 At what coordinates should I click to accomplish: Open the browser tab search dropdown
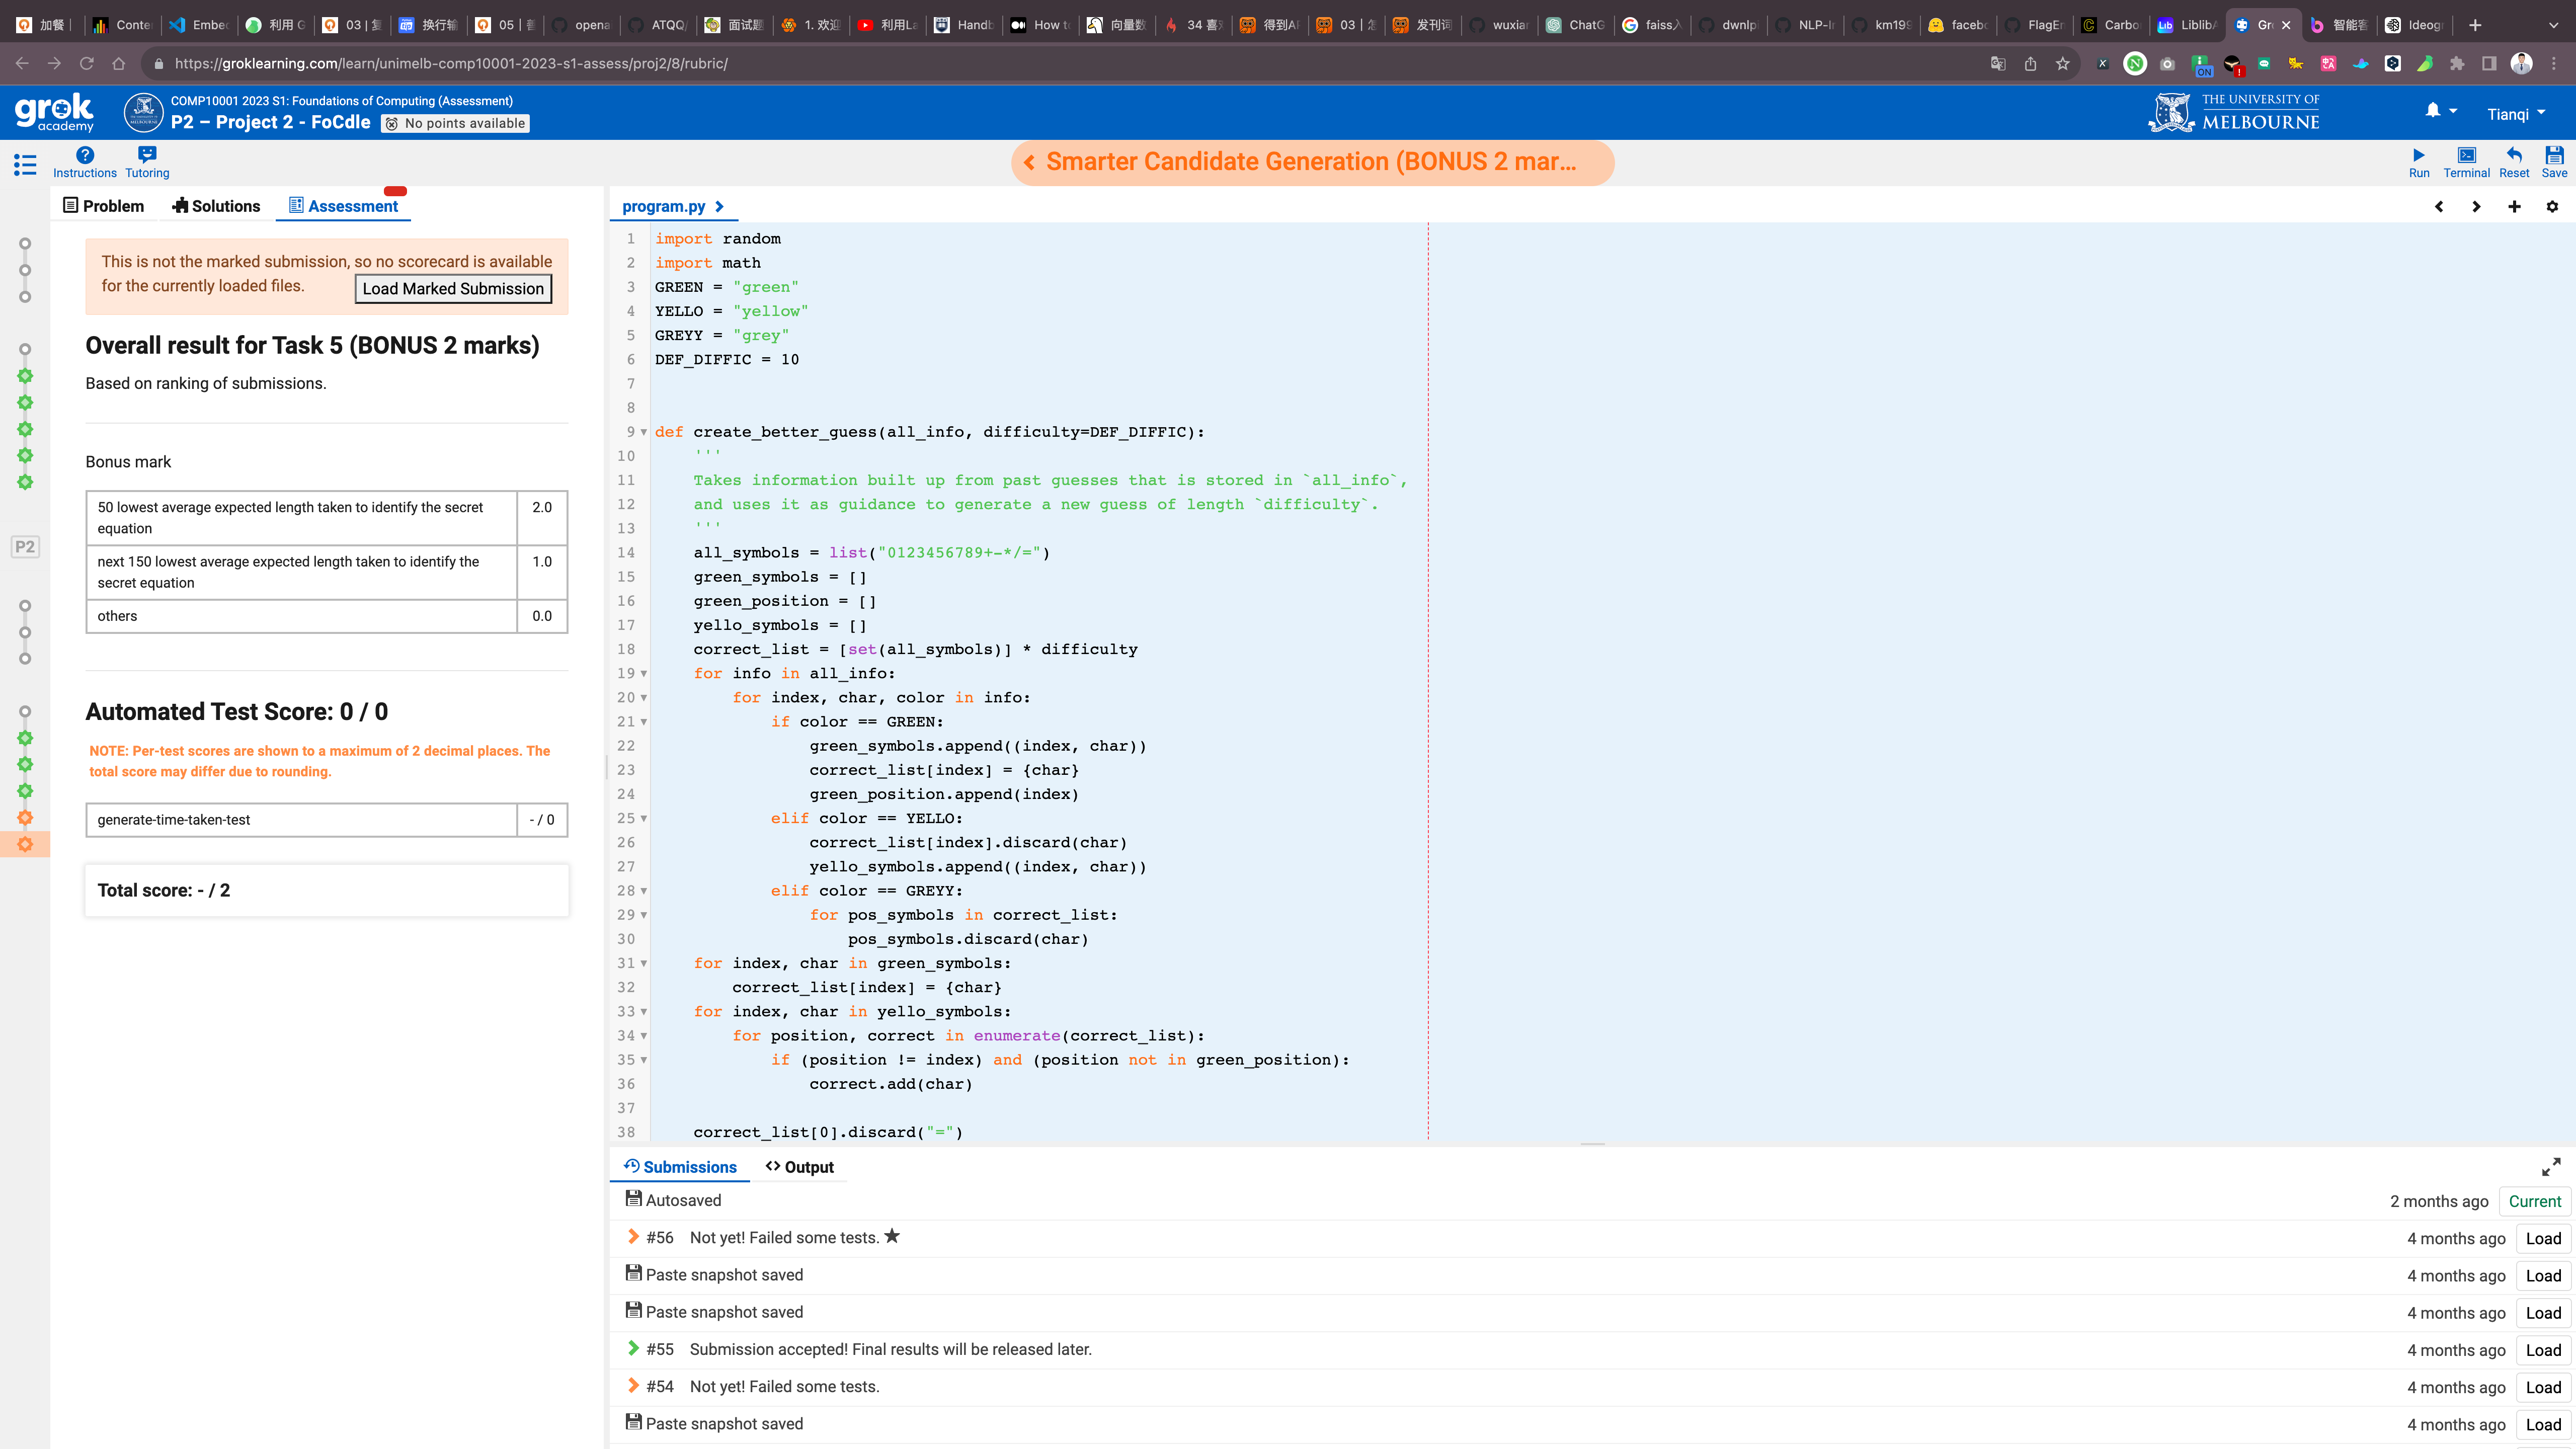point(2553,25)
